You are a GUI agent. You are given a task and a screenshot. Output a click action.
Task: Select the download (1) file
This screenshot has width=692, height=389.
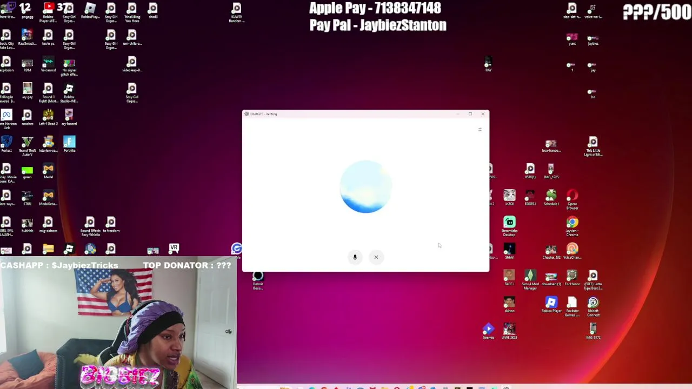[551, 278]
